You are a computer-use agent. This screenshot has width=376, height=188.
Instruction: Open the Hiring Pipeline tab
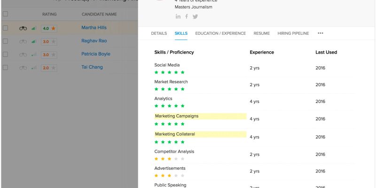[293, 33]
